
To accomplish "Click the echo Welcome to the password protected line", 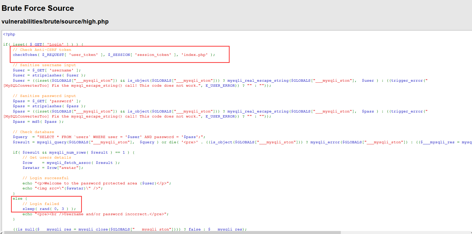I will point(97,183).
